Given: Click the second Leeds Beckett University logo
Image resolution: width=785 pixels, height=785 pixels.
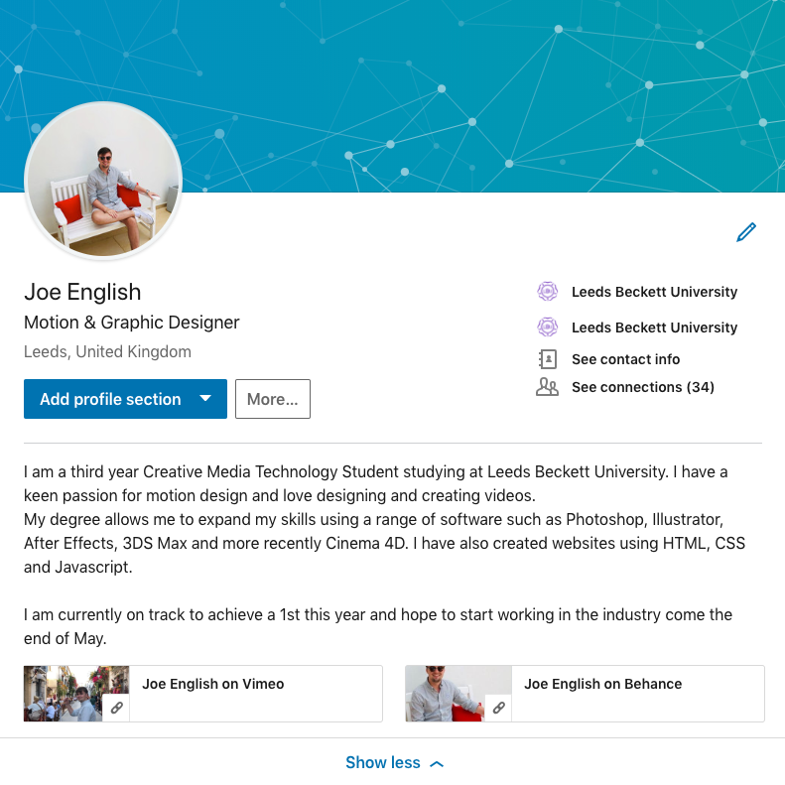Looking at the screenshot, I should (547, 327).
